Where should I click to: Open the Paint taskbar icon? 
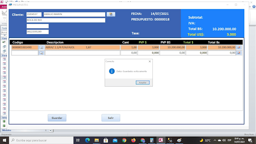click(x=179, y=140)
